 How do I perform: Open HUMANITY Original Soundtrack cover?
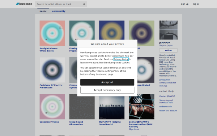point(112,108)
